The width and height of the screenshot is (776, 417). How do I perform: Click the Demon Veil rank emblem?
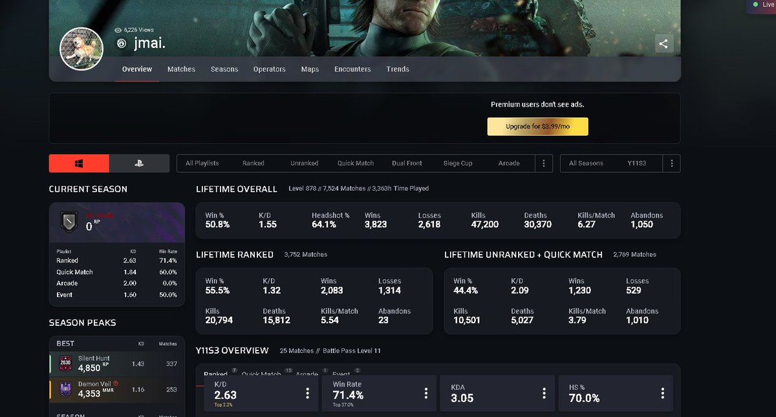tap(65, 389)
